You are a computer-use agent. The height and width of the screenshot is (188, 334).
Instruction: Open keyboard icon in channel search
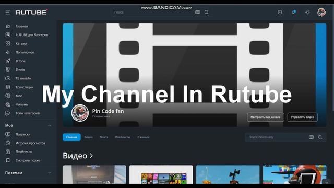[x=311, y=137]
